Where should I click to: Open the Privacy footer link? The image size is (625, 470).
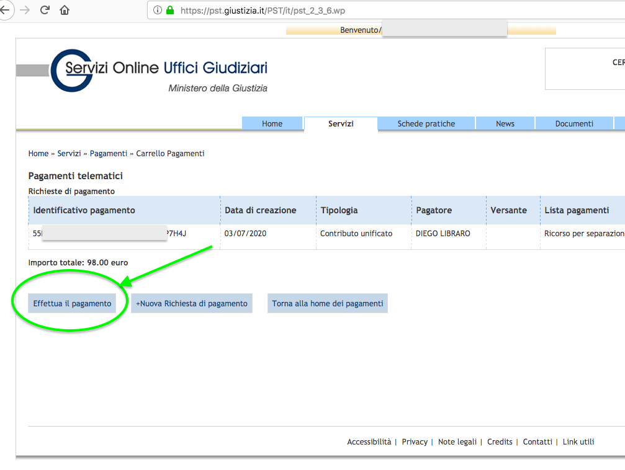pyautogui.click(x=415, y=441)
